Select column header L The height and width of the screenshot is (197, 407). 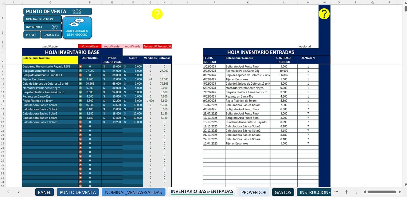(x=284, y=2)
